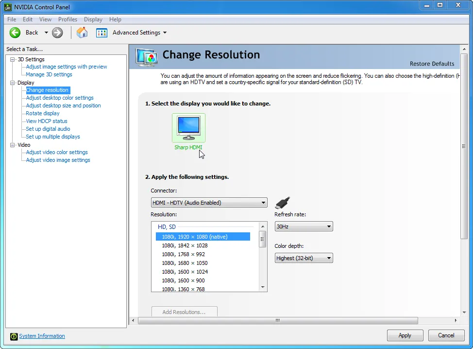This screenshot has width=473, height=349.
Task: Open the Profiles menu
Action: pos(68,19)
